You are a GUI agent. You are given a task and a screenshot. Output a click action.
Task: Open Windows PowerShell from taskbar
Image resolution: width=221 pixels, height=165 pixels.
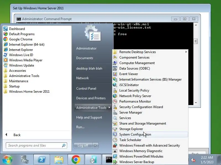click(x=42, y=160)
